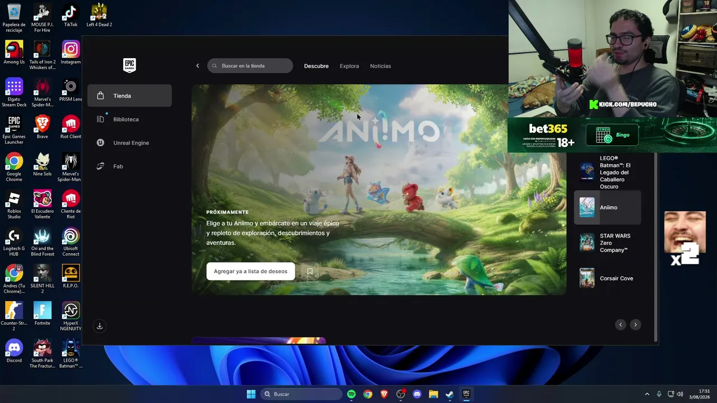Open the LEGO Batman desktop shortcut
Screen dimensions: 717x403
tap(71, 354)
